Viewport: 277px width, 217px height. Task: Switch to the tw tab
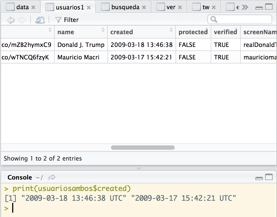point(206,7)
